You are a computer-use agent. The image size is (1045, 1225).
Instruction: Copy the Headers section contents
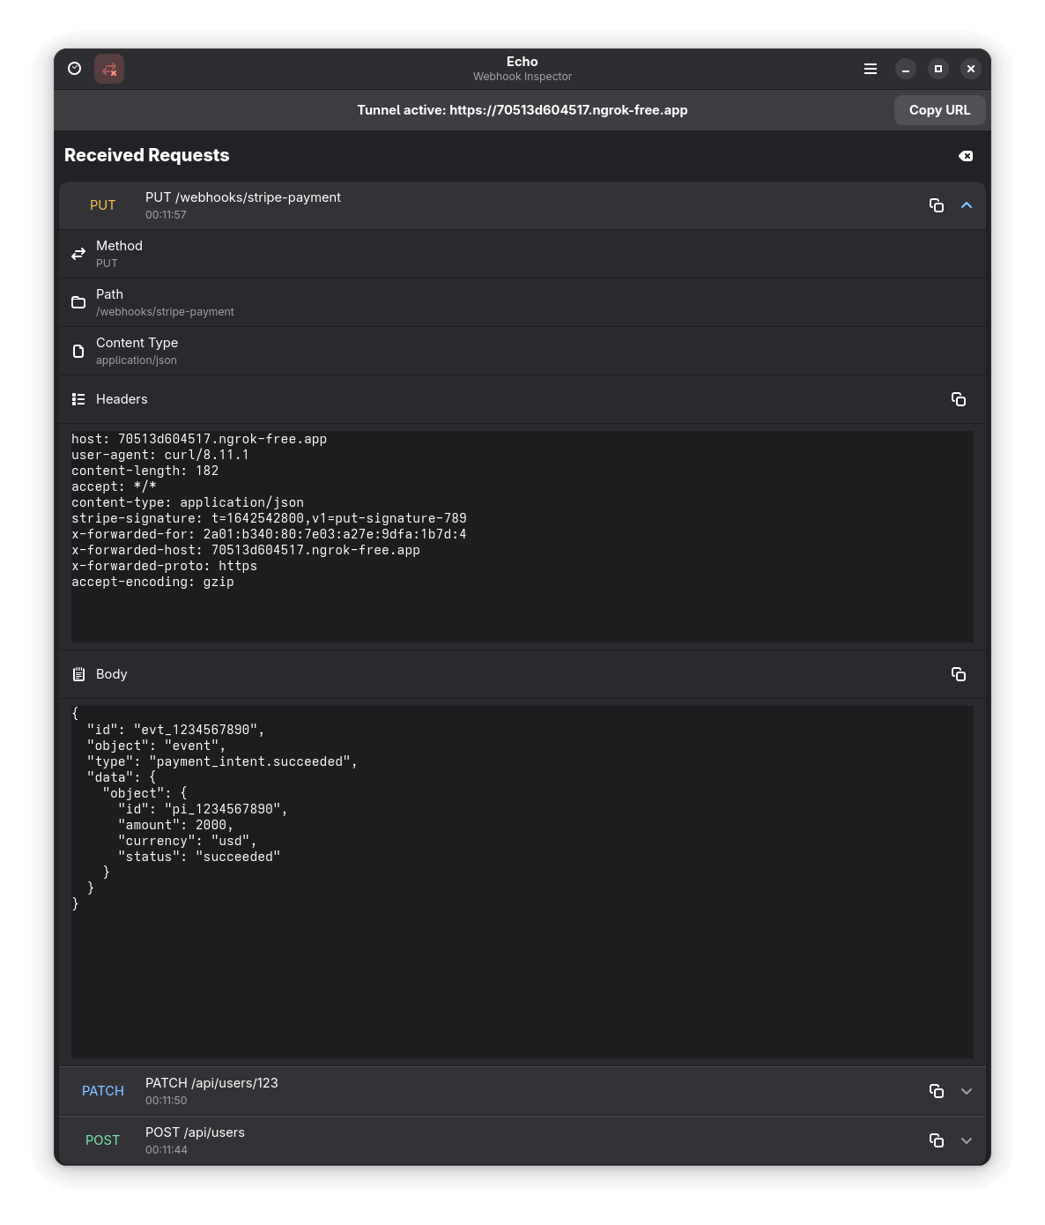tap(959, 399)
